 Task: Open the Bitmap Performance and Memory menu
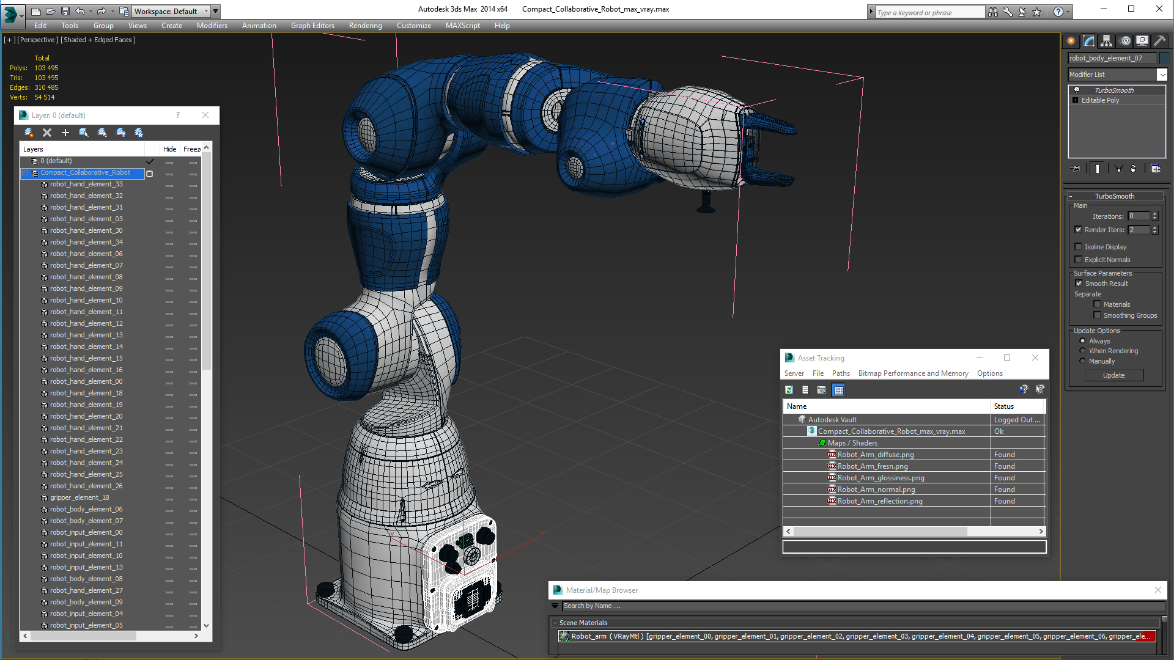[913, 373]
